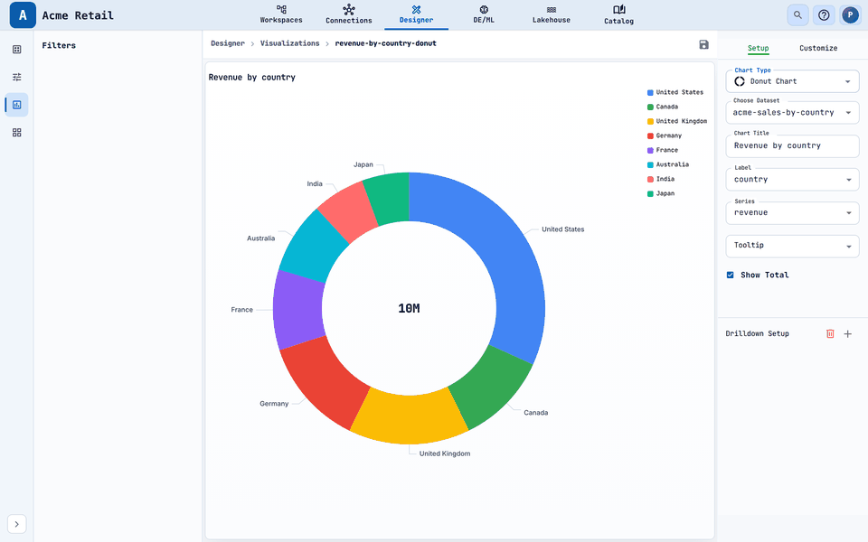This screenshot has height=542, width=868.
Task: Click the teal Japan donut slice
Action: (x=390, y=196)
